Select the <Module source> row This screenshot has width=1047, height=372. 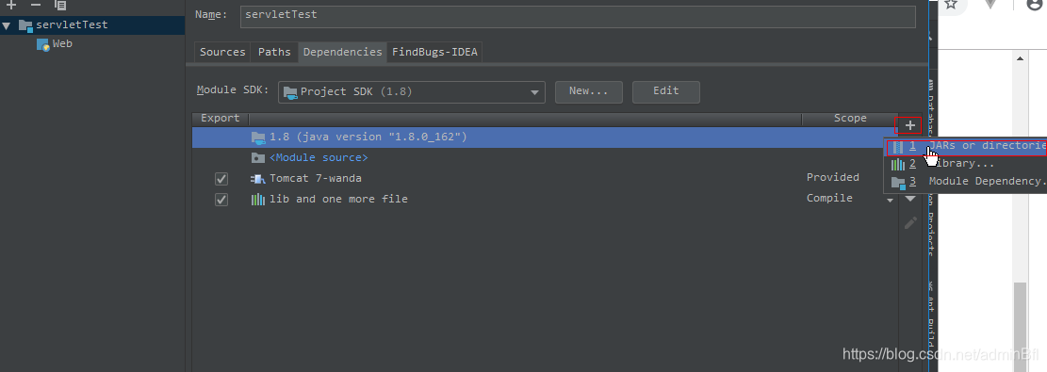pyautogui.click(x=545, y=158)
